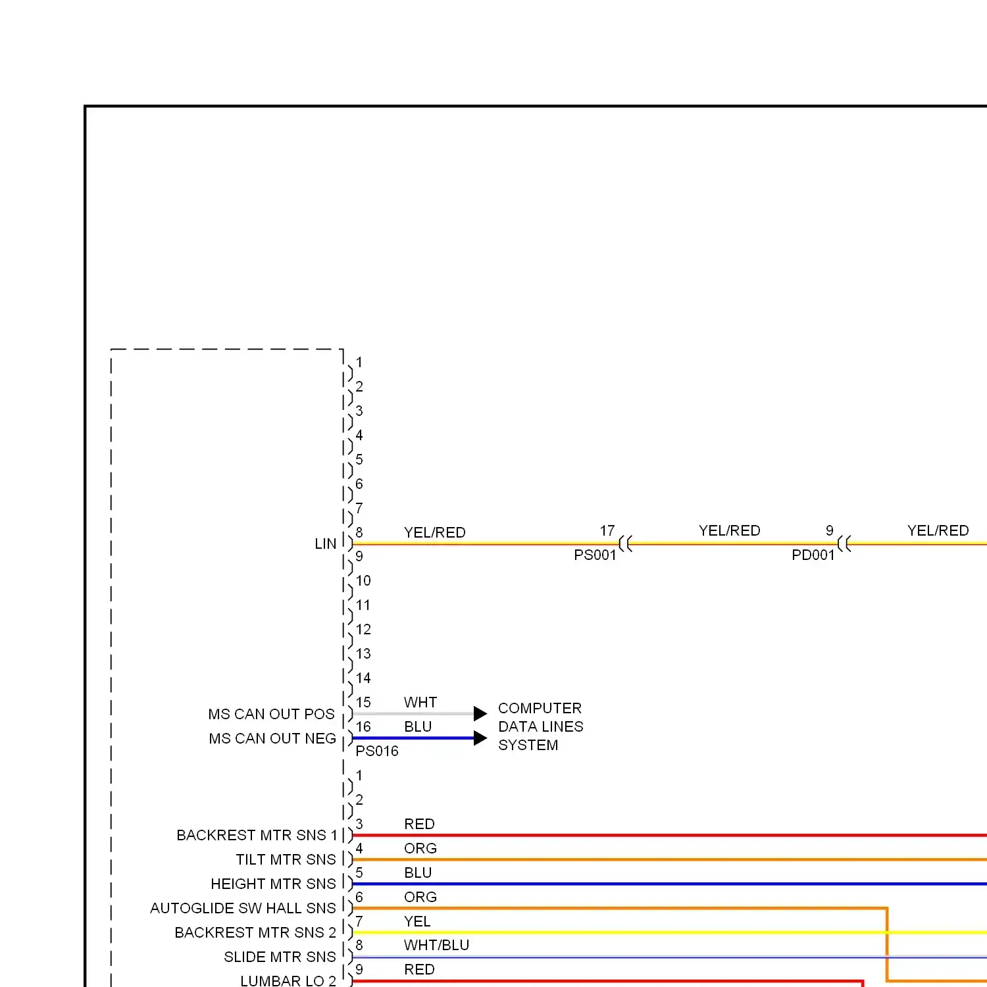Select the MS CAN OUT POS label
The image size is (987, 987).
[x=271, y=714]
